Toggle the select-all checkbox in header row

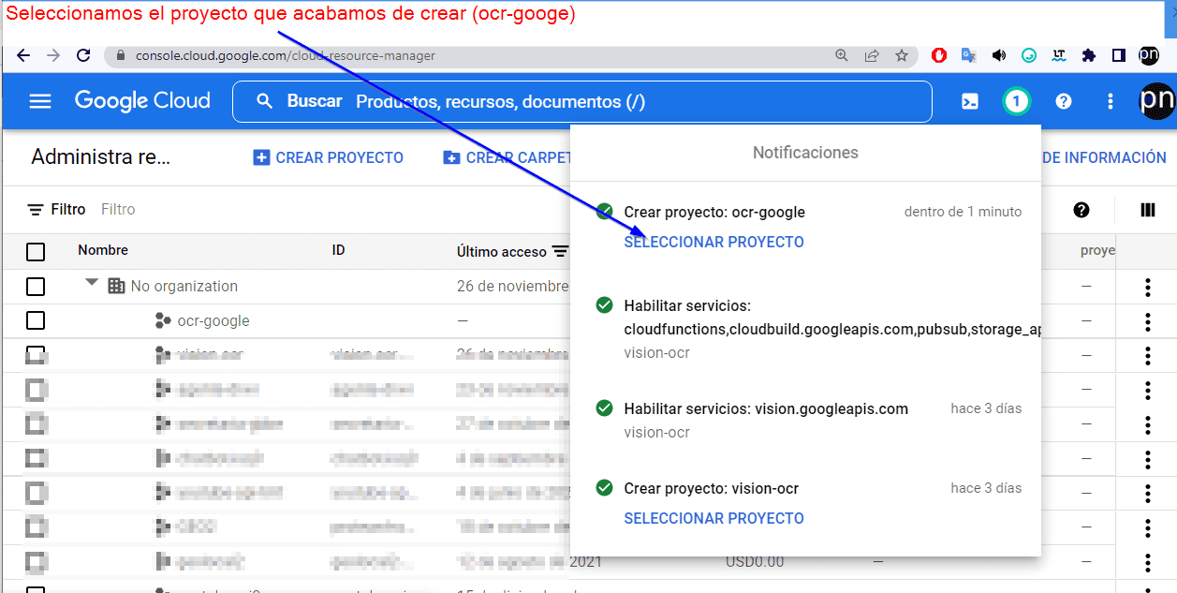[36, 251]
